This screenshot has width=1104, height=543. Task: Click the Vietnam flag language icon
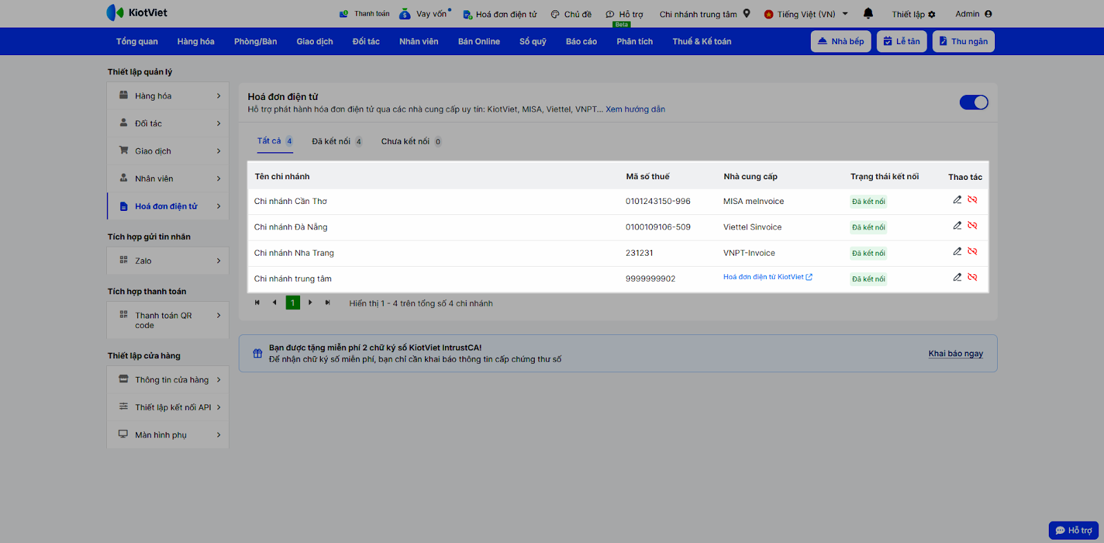pos(769,14)
